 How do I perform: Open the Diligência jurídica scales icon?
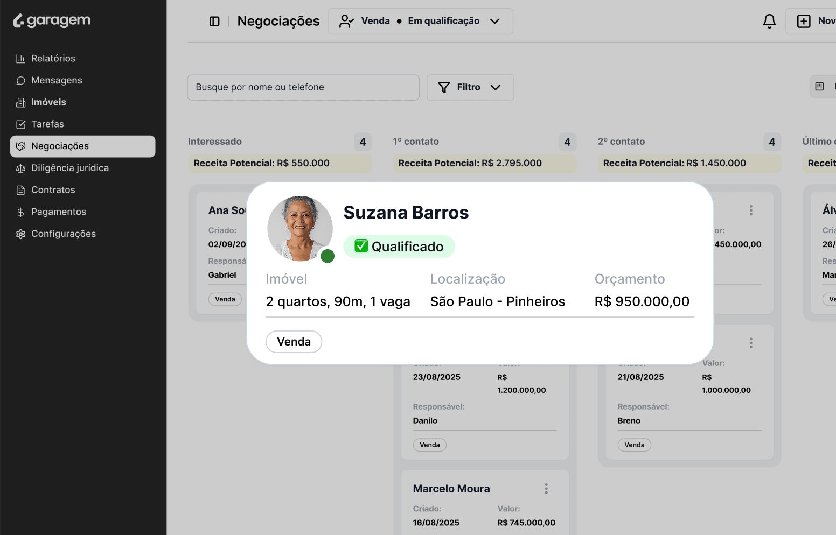coord(20,167)
